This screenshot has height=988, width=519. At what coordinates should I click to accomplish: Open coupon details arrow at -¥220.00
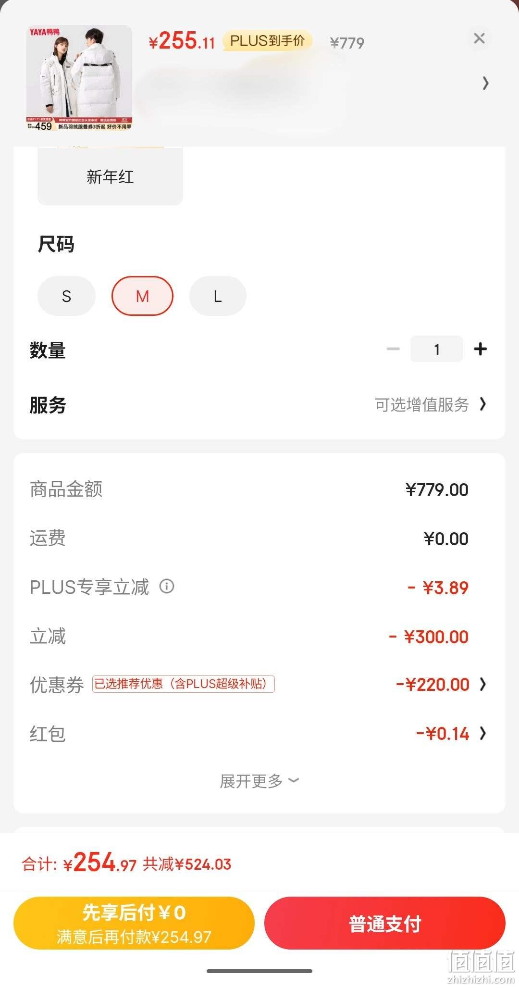pyautogui.click(x=483, y=684)
